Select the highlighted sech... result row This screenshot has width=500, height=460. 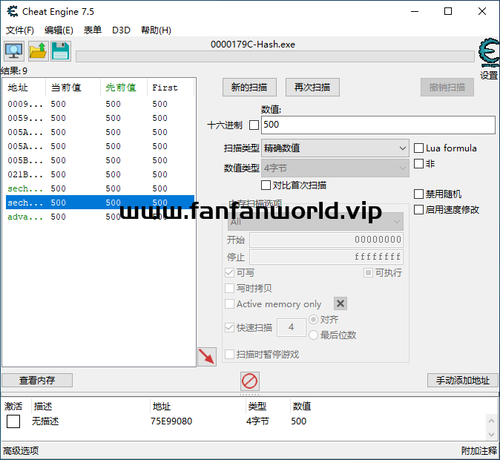100,203
